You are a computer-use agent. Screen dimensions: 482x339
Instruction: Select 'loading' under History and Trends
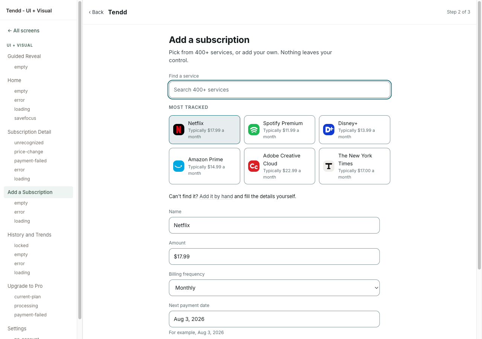pos(22,273)
